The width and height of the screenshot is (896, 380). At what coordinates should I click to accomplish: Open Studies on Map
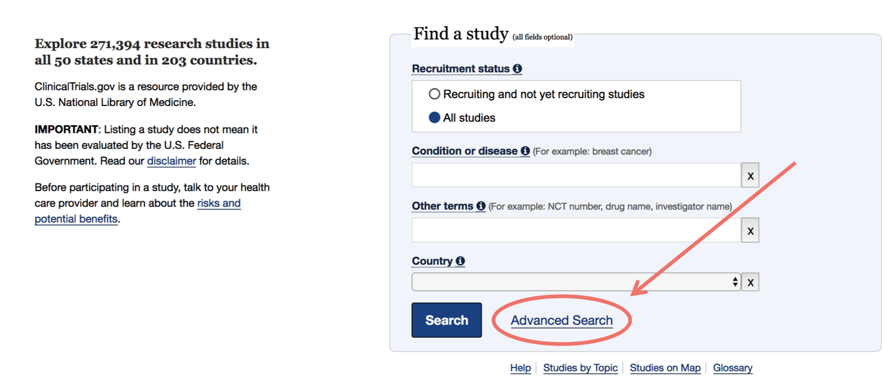[x=665, y=367]
